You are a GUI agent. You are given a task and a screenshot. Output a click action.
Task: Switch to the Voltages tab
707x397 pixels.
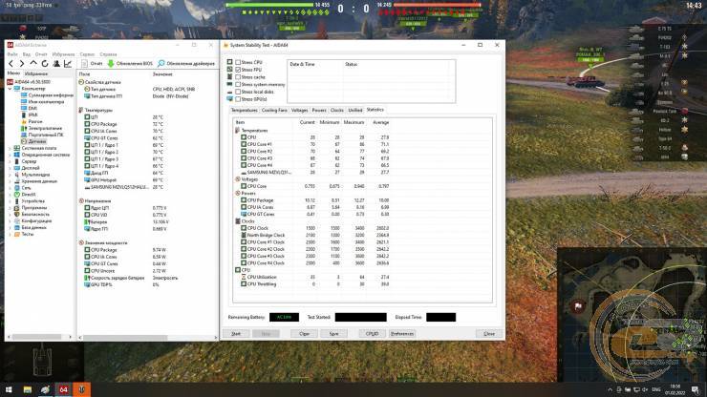click(x=299, y=110)
